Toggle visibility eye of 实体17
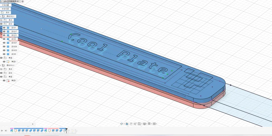This screenshot has height=136, width=272. pyautogui.click(x=4, y=32)
